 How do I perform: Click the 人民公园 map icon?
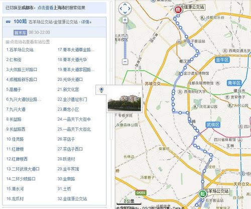pyautogui.click(x=230, y=106)
